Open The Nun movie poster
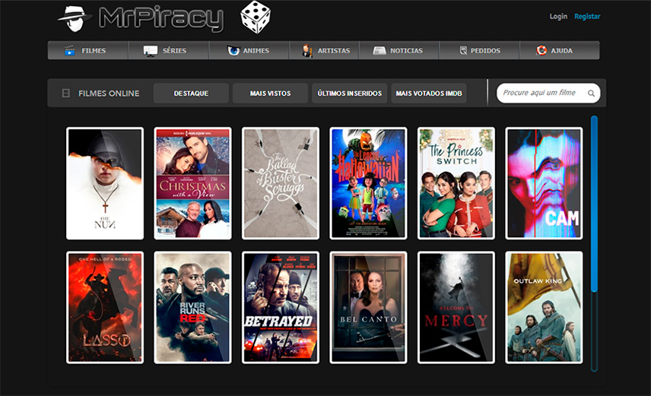The width and height of the screenshot is (651, 396). point(105,183)
